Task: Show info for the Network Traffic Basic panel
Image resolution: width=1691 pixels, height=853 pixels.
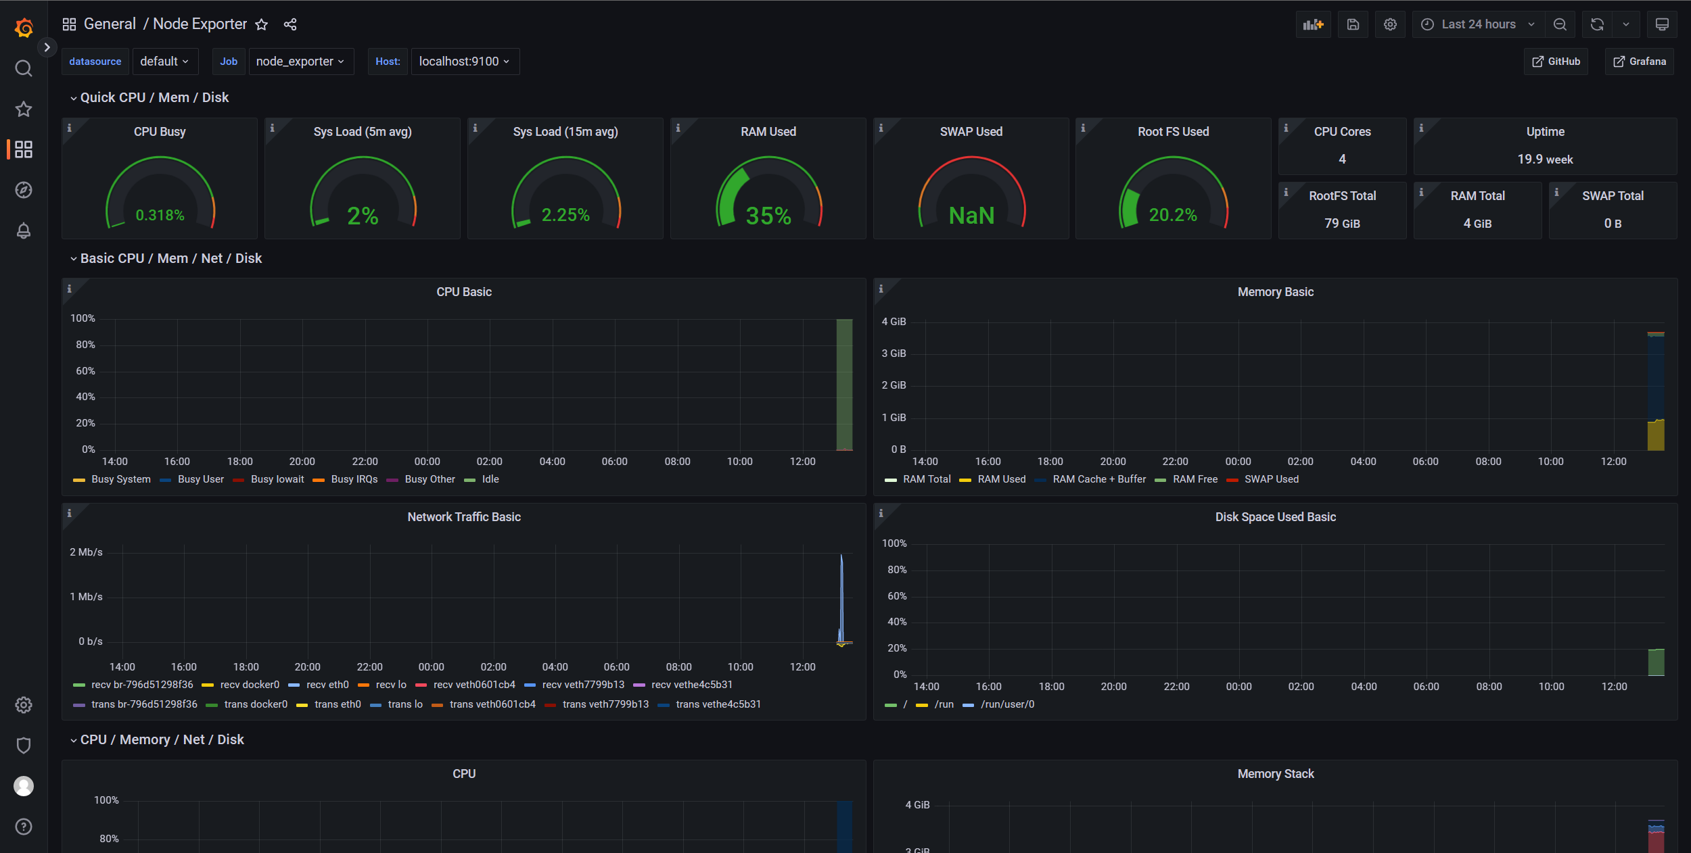Action: (x=69, y=513)
